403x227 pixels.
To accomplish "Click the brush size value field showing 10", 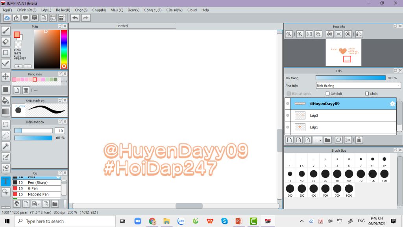I will [x=60, y=130].
